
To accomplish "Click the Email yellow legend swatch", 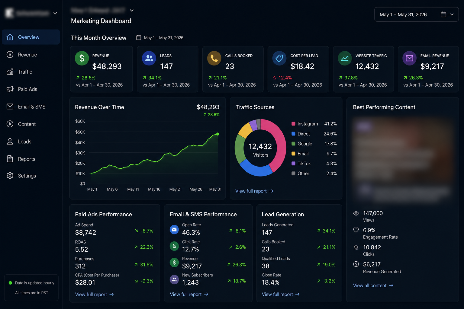I will click(293, 154).
